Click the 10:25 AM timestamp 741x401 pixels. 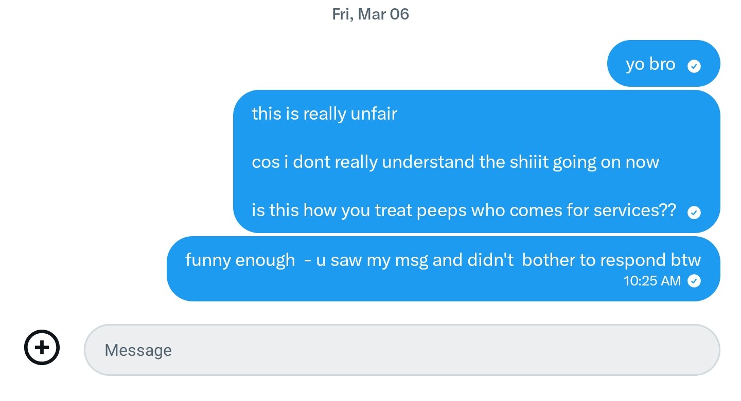[652, 281]
